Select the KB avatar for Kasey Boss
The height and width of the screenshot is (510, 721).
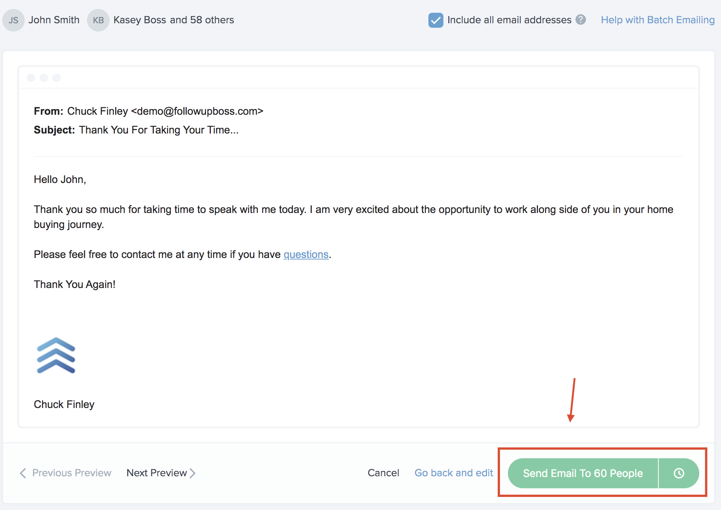point(98,20)
